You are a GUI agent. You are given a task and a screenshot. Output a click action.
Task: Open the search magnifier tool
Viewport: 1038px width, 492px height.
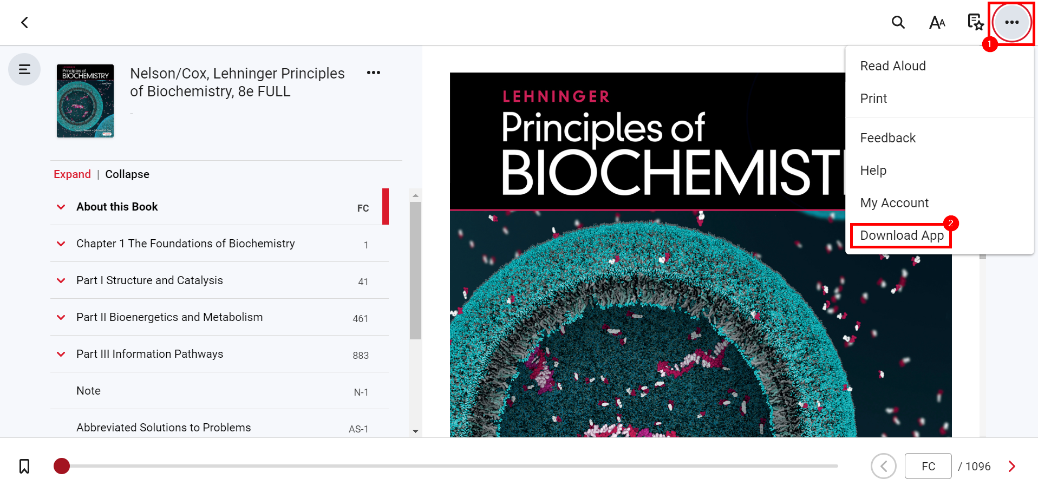pyautogui.click(x=898, y=23)
